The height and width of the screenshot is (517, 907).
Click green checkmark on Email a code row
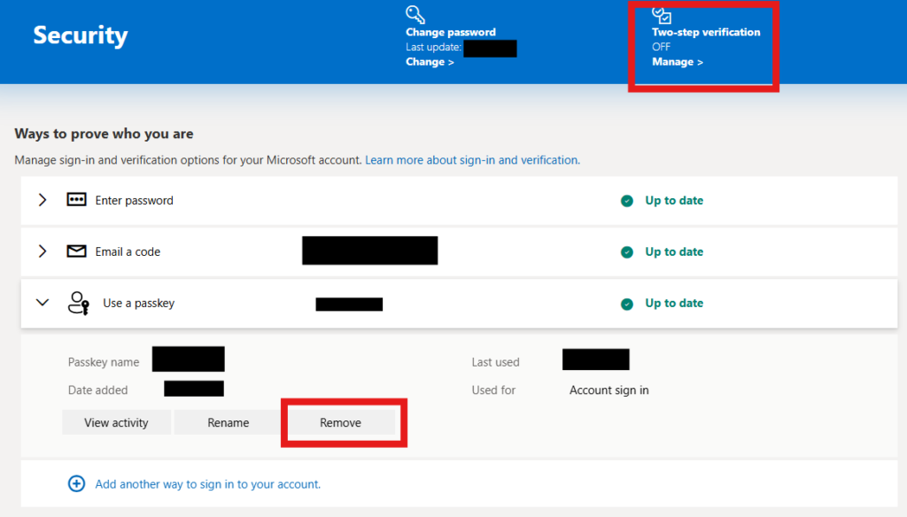click(627, 252)
